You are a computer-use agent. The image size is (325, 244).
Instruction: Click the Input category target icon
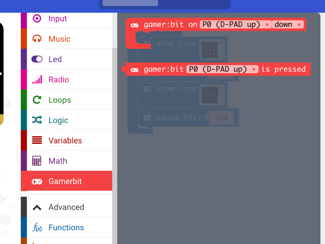37,19
